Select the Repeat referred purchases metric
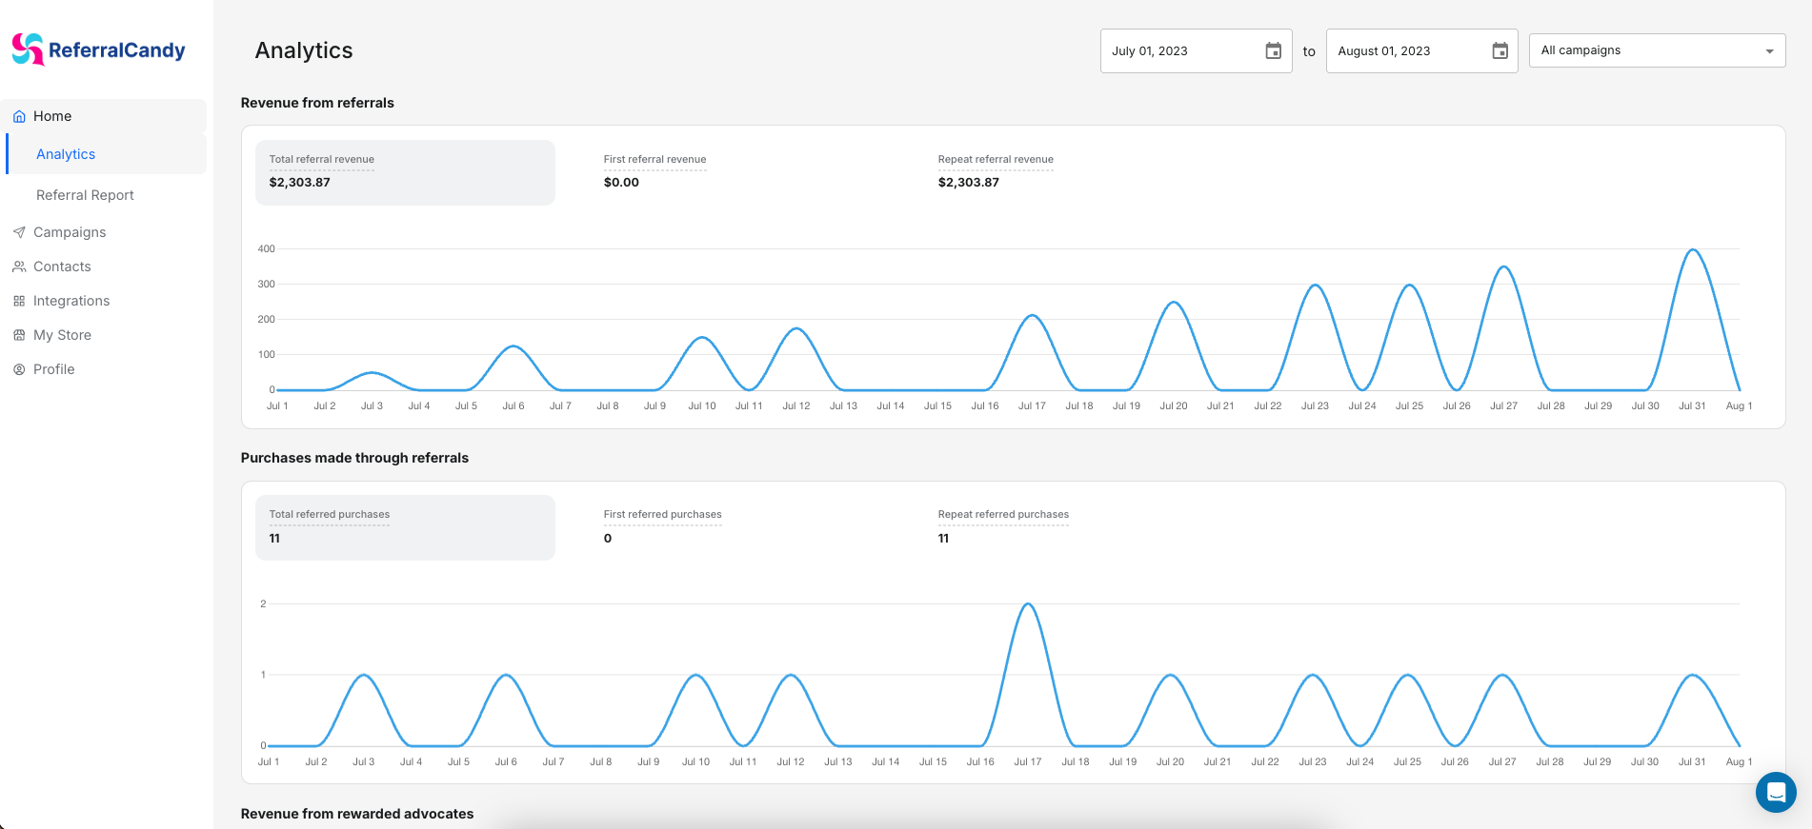Viewport: 1812px width, 829px height. [1003, 526]
